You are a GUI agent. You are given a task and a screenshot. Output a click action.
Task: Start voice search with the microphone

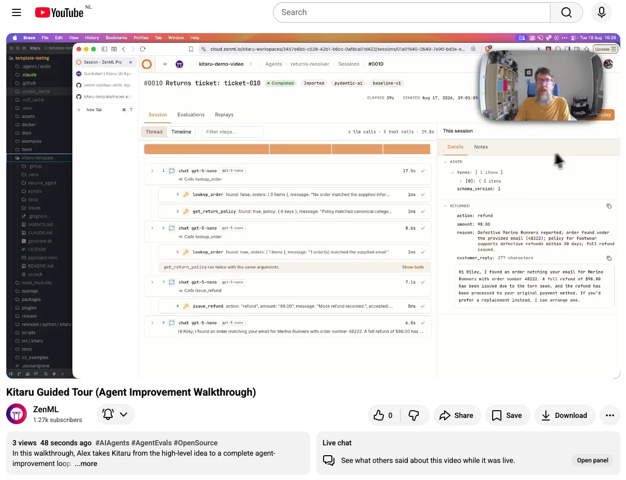coord(601,12)
